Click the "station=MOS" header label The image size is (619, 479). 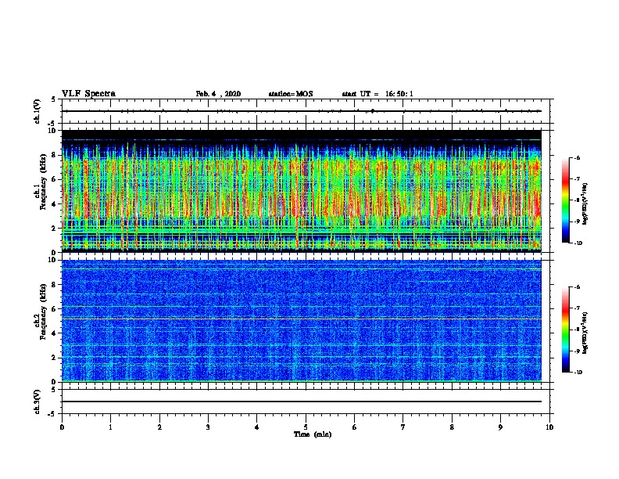(291, 94)
